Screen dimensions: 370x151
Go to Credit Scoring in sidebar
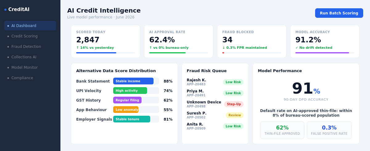click(30, 36)
